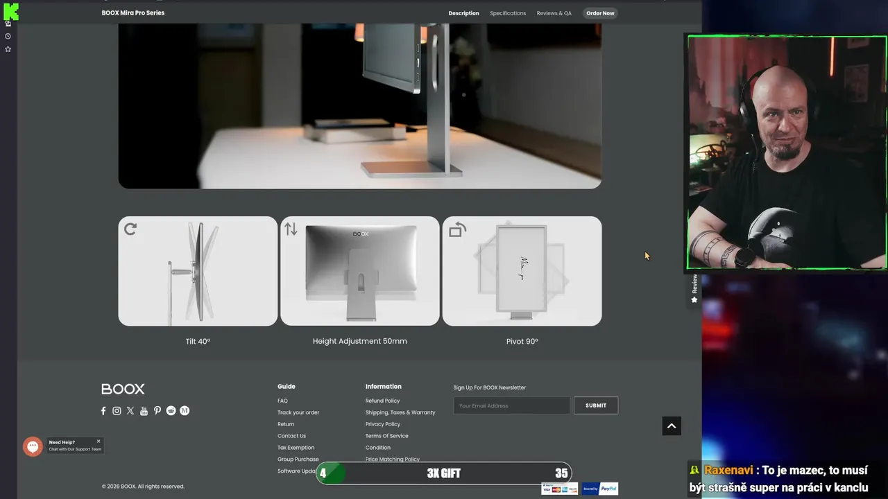Open the Terms Of Service link
The height and width of the screenshot is (499, 888).
386,436
